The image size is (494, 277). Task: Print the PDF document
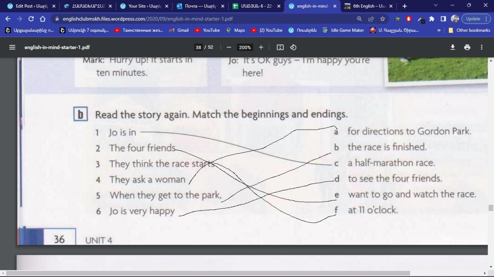[x=467, y=47]
